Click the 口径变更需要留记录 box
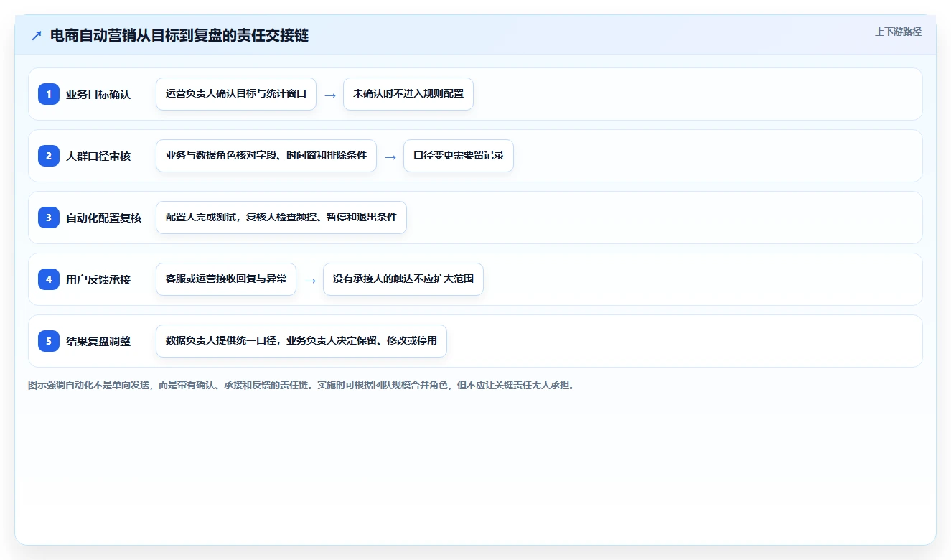 pos(459,156)
